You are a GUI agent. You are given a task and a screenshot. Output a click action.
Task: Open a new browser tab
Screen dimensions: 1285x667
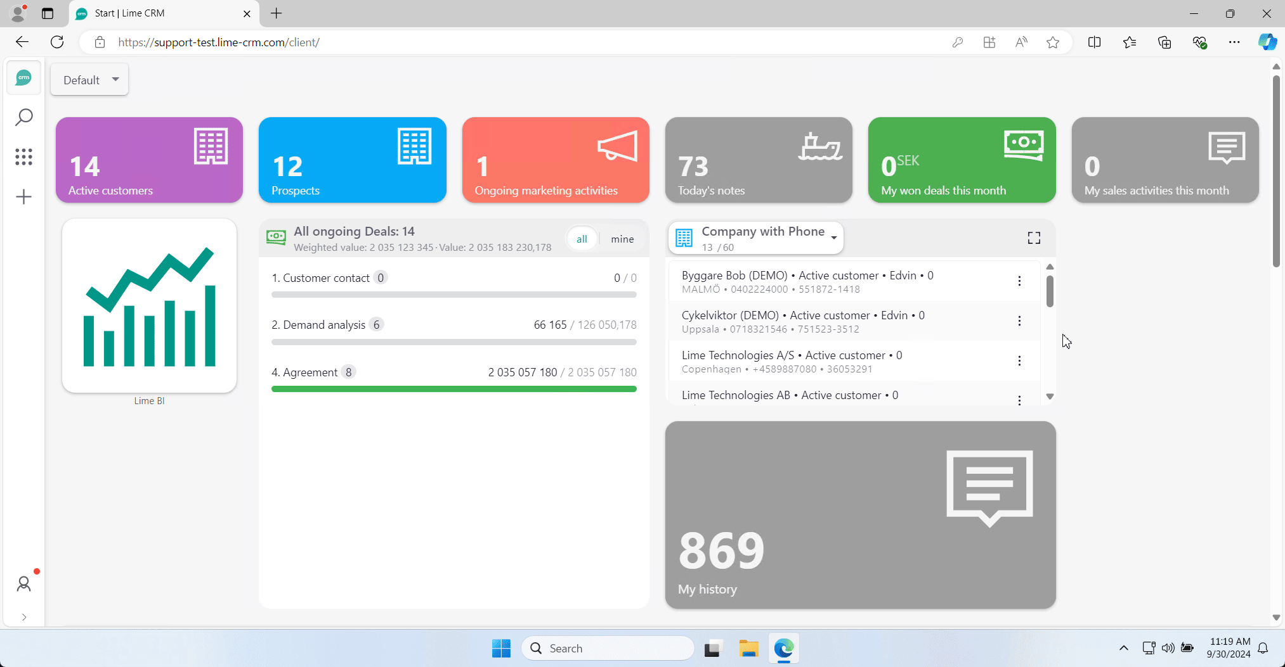277,13
